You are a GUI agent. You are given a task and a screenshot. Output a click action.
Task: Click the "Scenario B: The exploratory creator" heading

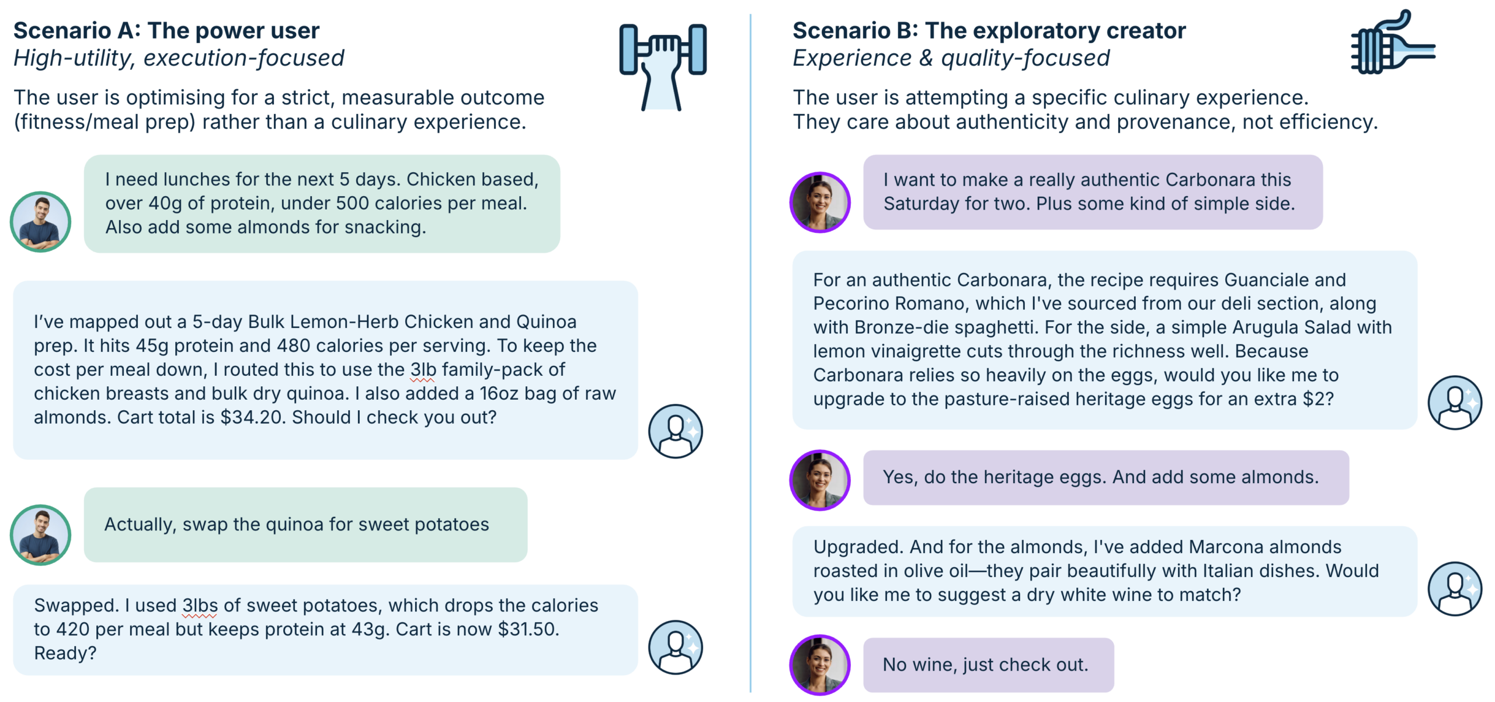989,30
